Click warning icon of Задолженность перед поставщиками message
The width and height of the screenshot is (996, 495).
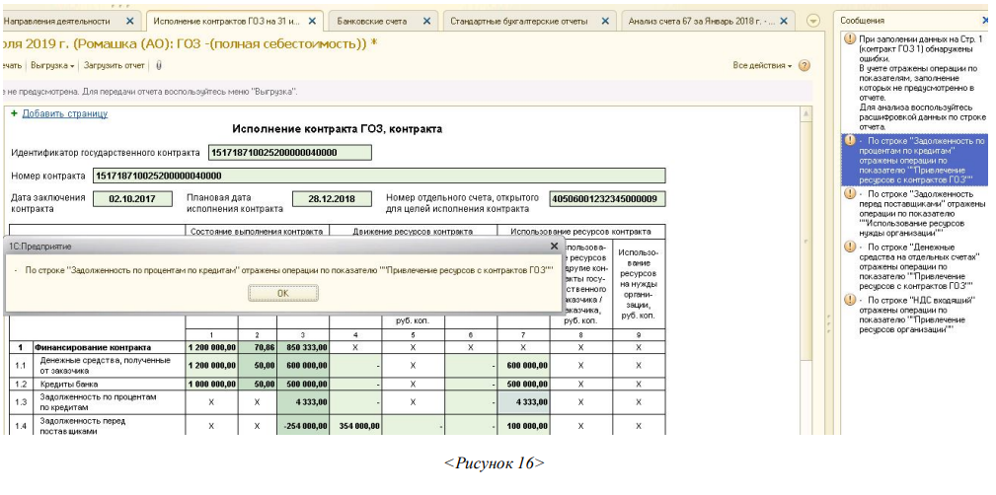tap(849, 195)
